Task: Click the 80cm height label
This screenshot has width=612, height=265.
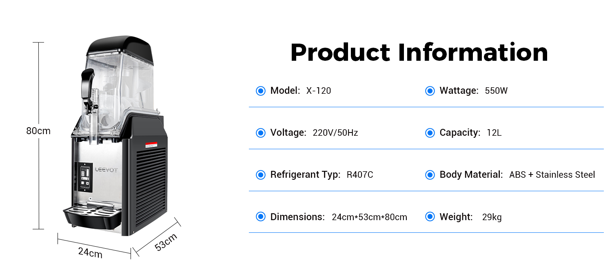Action: (38, 131)
